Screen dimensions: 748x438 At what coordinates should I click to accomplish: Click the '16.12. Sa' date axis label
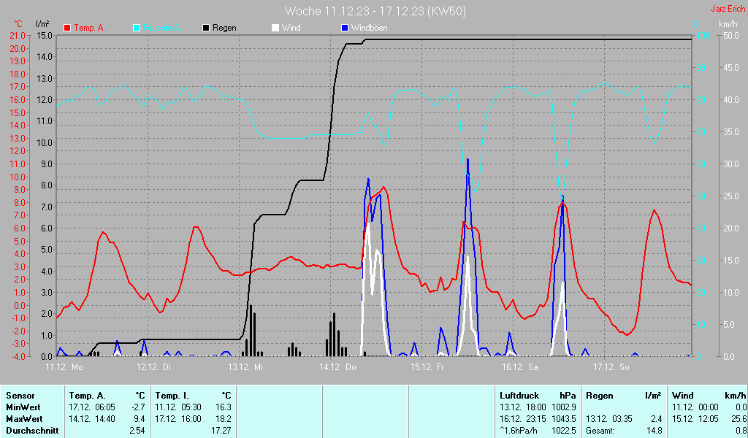click(x=519, y=367)
